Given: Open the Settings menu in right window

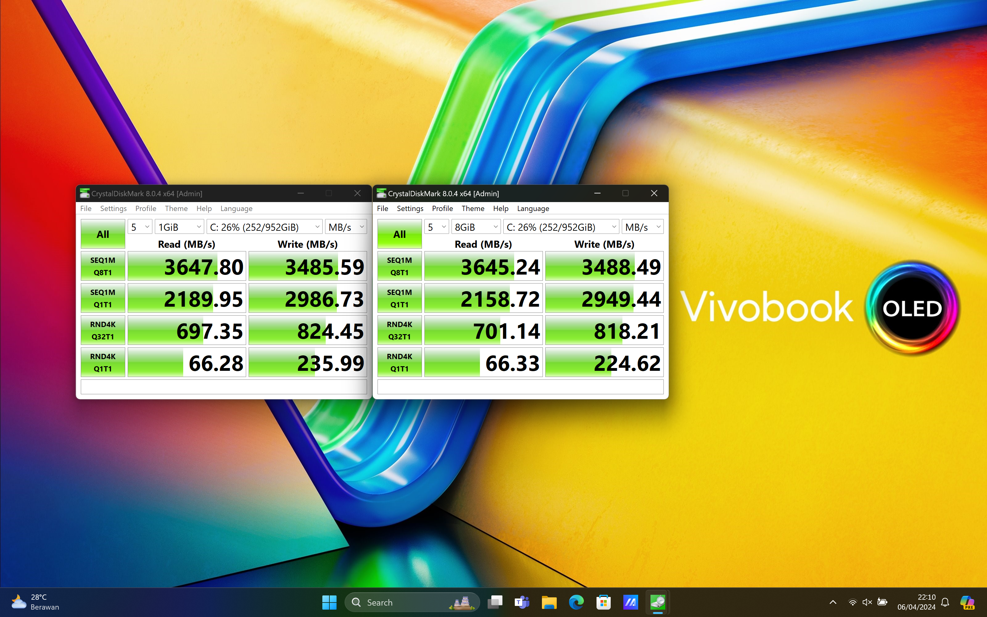Looking at the screenshot, I should pos(410,209).
